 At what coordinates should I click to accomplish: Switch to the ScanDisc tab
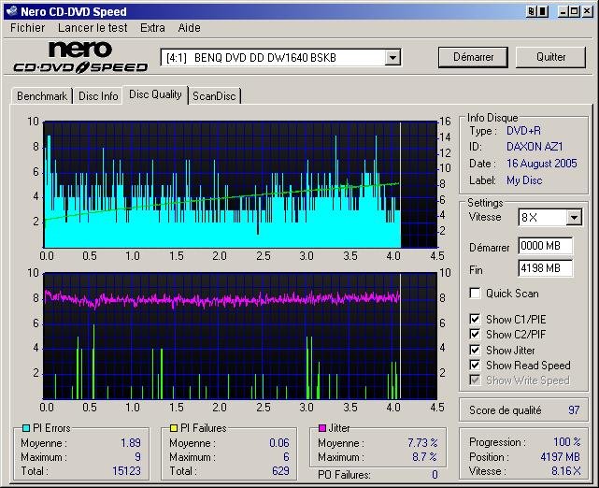[x=214, y=96]
